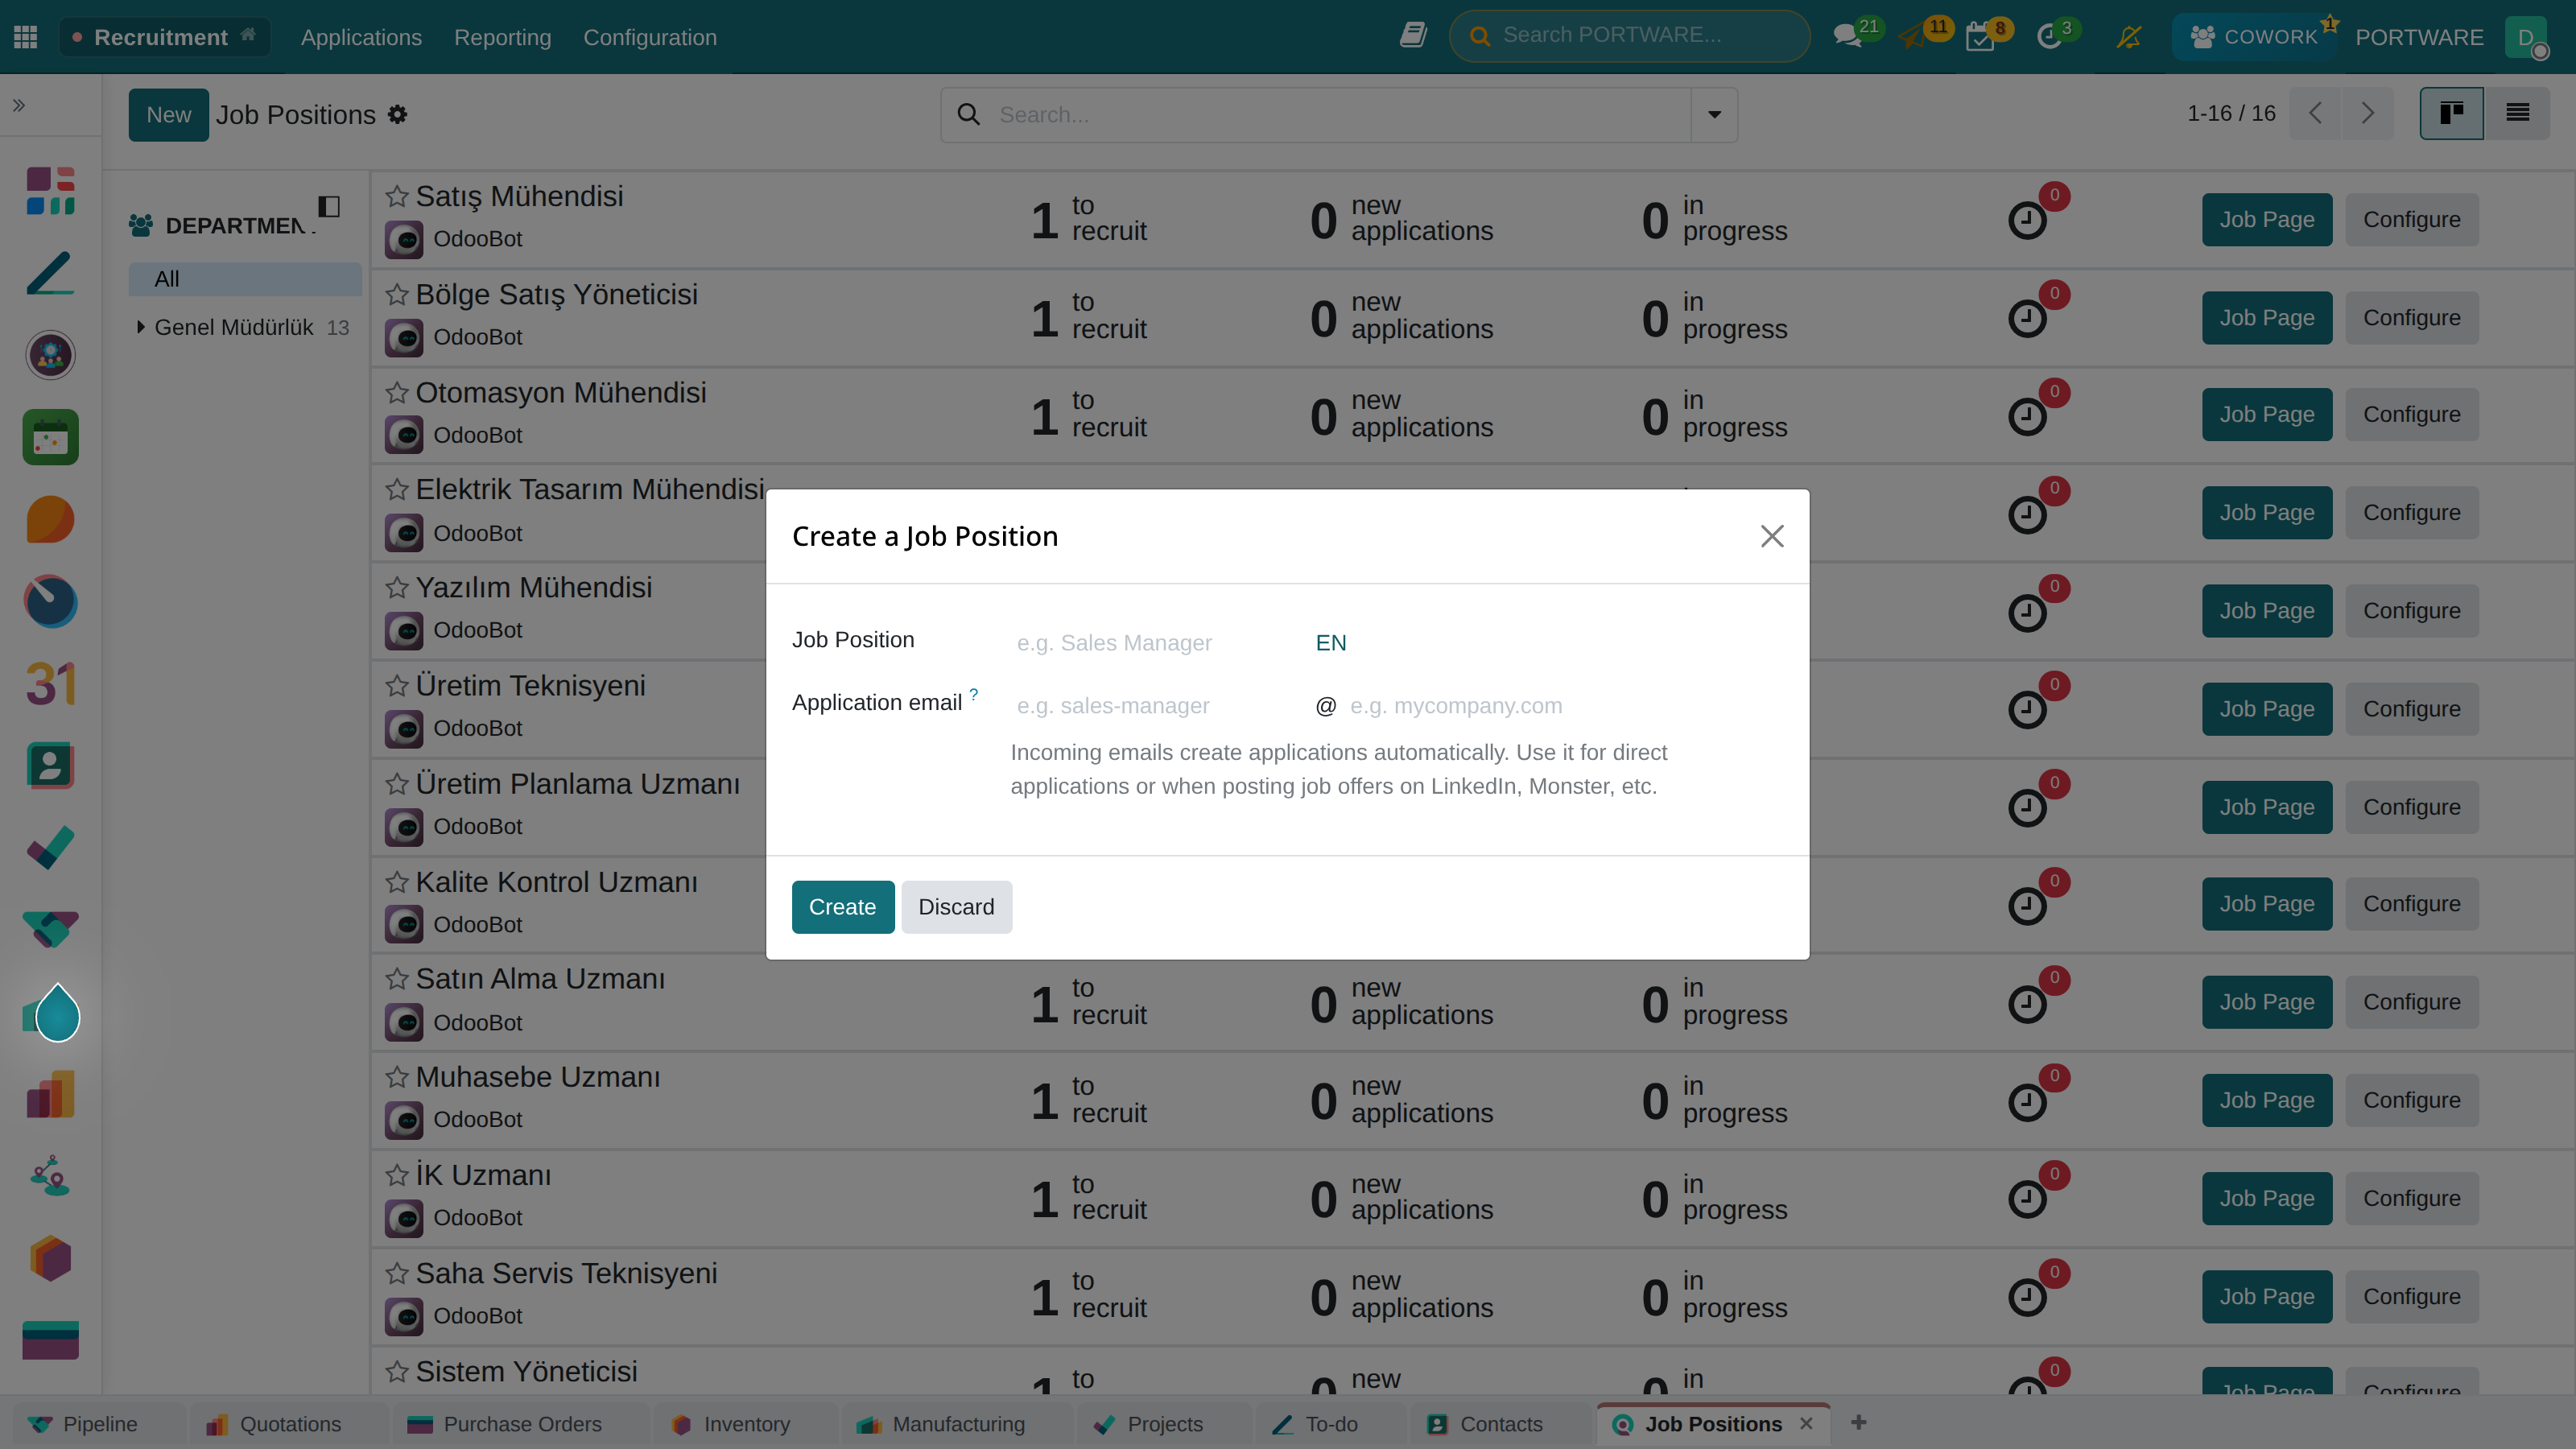This screenshot has width=2576, height=1449.
Task: Open the knowledge book icon in navbar
Action: (1412, 36)
